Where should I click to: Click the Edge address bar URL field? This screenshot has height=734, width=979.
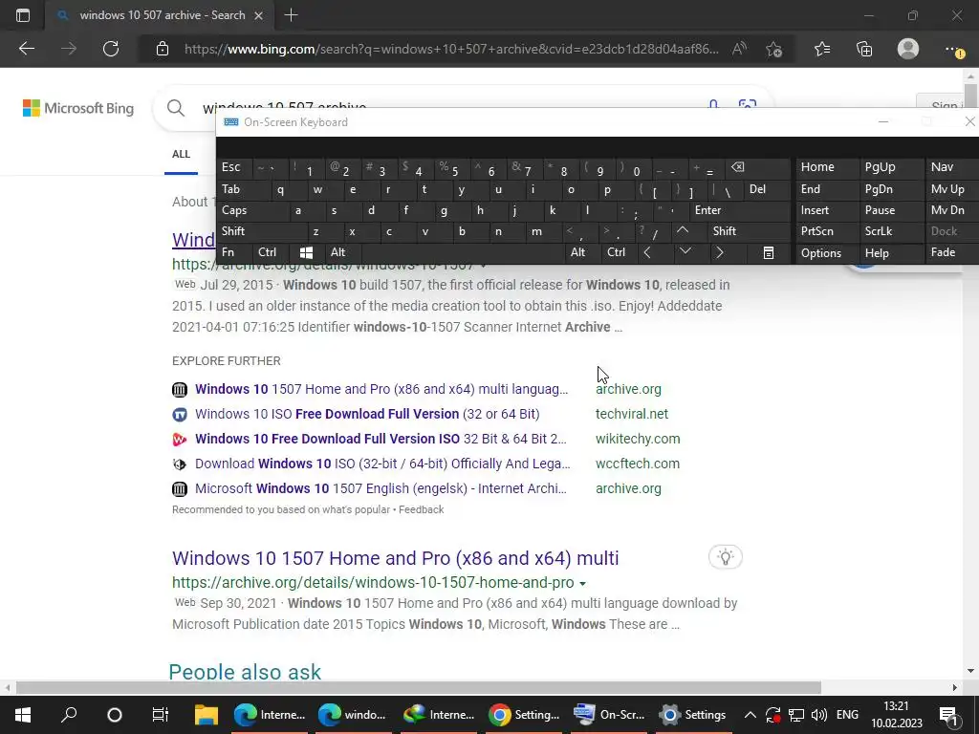(451, 49)
